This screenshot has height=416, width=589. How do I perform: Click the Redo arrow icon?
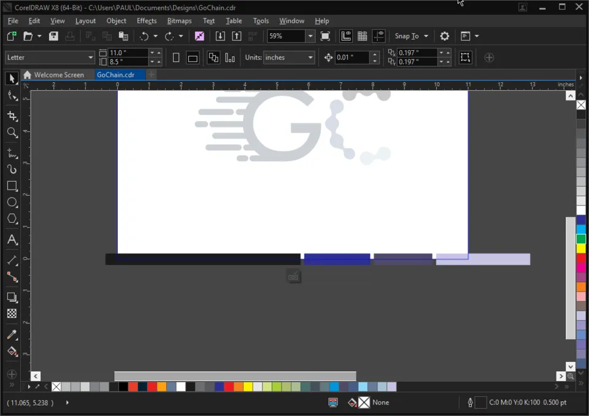169,36
